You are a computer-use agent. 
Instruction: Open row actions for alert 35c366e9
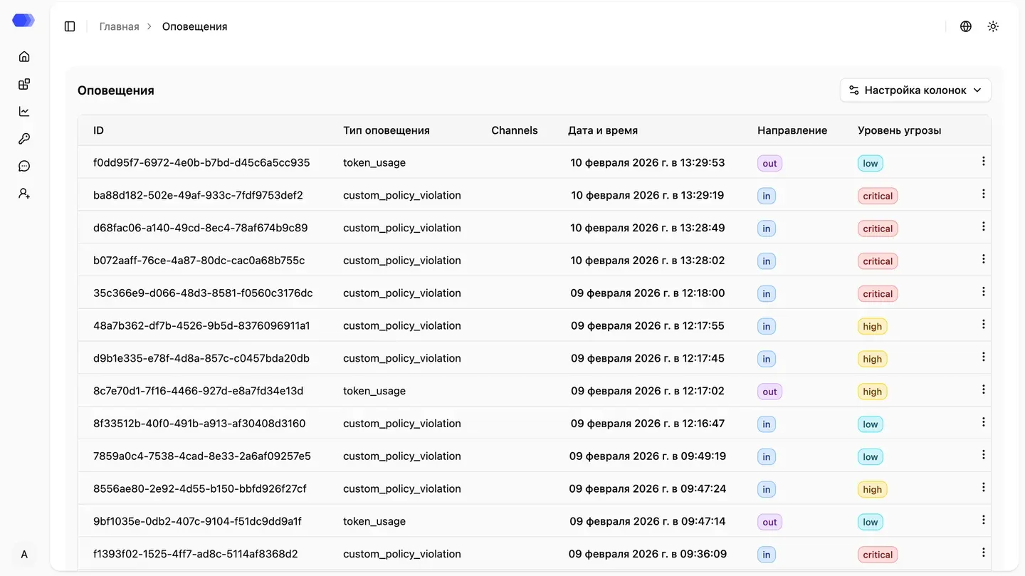pos(984,292)
